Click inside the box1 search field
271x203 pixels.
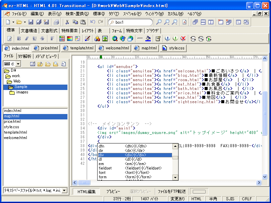pos(131,22)
